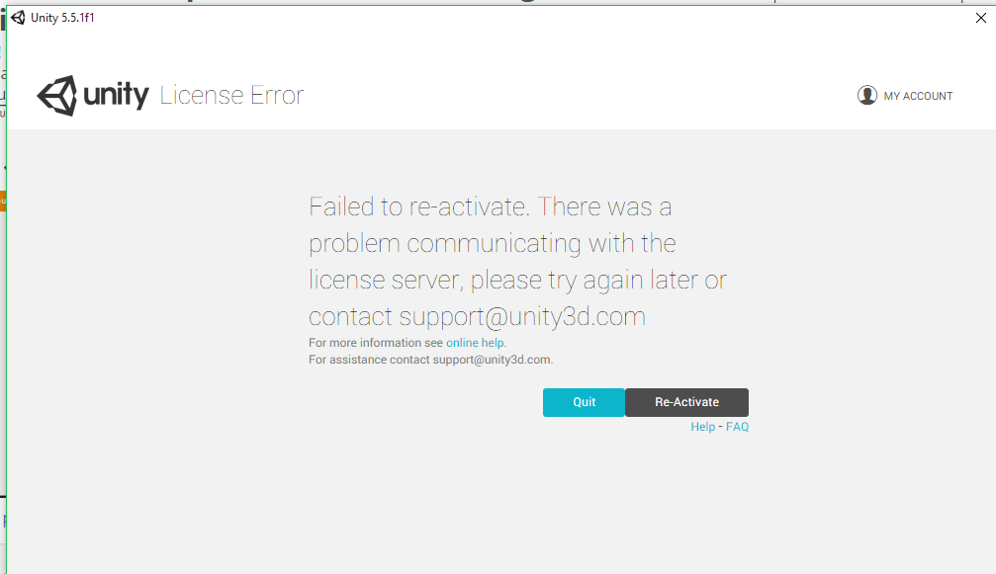Open the online help link
Image resolution: width=996 pixels, height=574 pixels.
point(476,343)
